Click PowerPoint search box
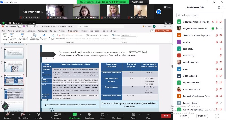 pyautogui.click(x=101, y=26)
